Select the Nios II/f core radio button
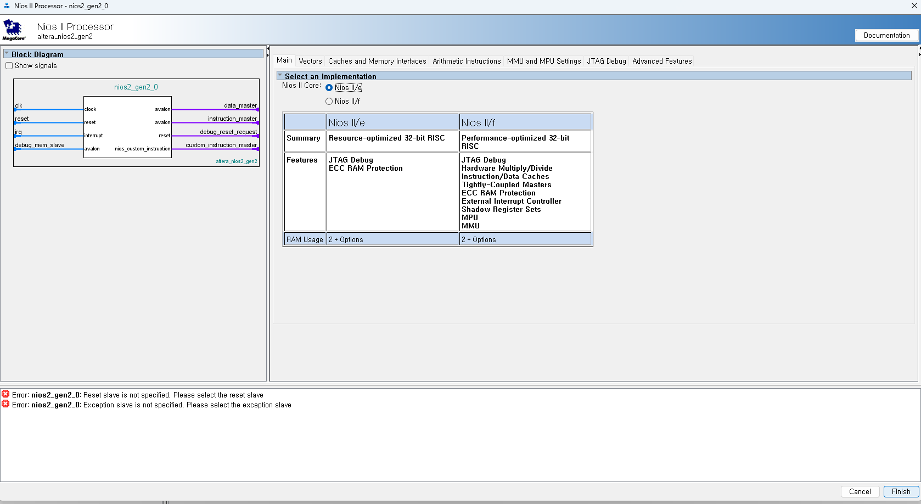921x504 pixels. 329,101
